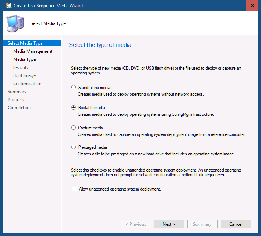Choose the Prestaged media option

(x=74, y=147)
